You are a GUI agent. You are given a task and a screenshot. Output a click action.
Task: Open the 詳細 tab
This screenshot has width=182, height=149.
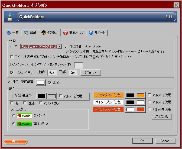pos(30,33)
